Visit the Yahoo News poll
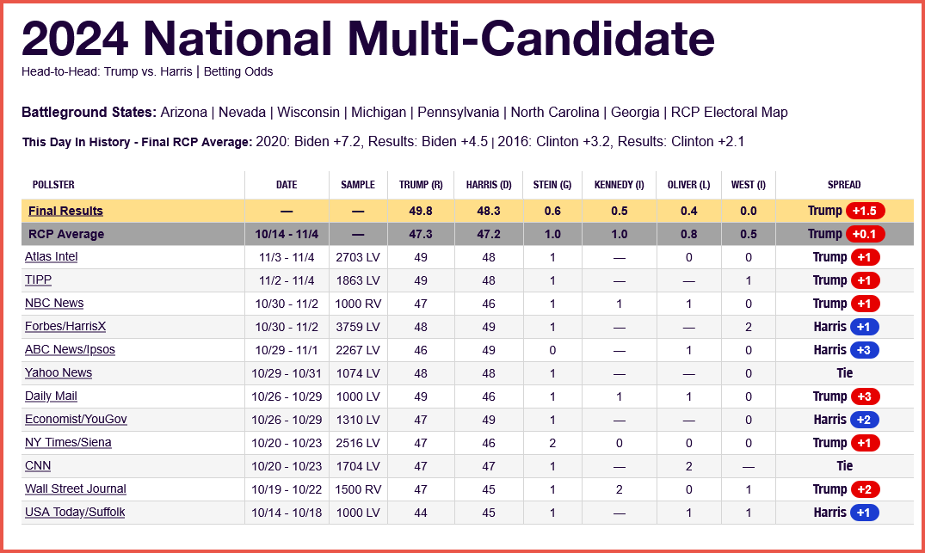925x553 pixels. (x=59, y=373)
